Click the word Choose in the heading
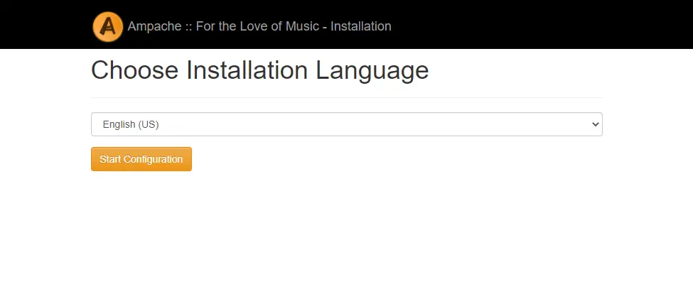Screen dimensions: 693x301 [134, 70]
